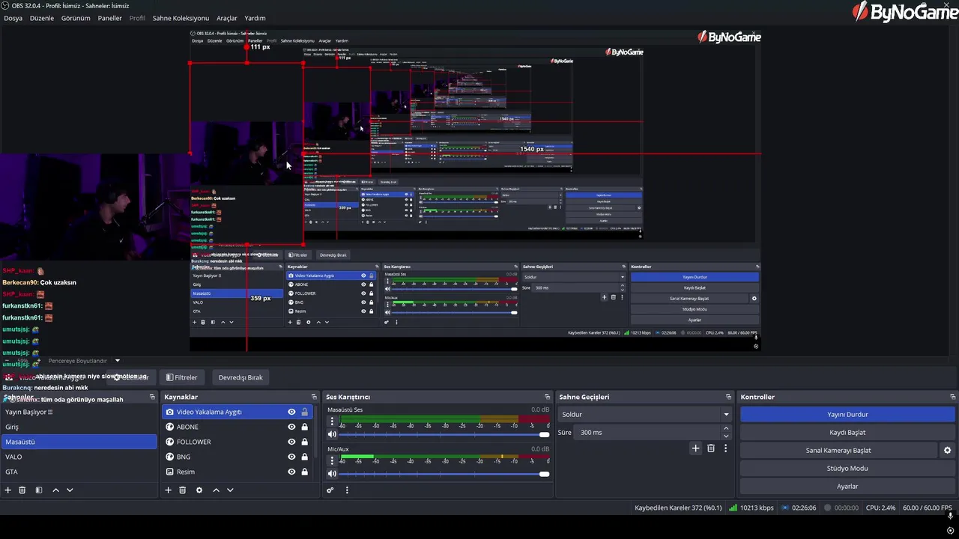959x539 pixels.
Task: Add a new source in Kaynaklar dock
Action: pyautogui.click(x=168, y=490)
